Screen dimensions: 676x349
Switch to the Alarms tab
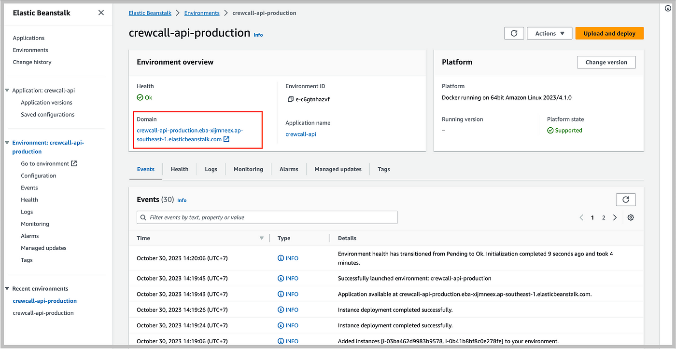(289, 169)
